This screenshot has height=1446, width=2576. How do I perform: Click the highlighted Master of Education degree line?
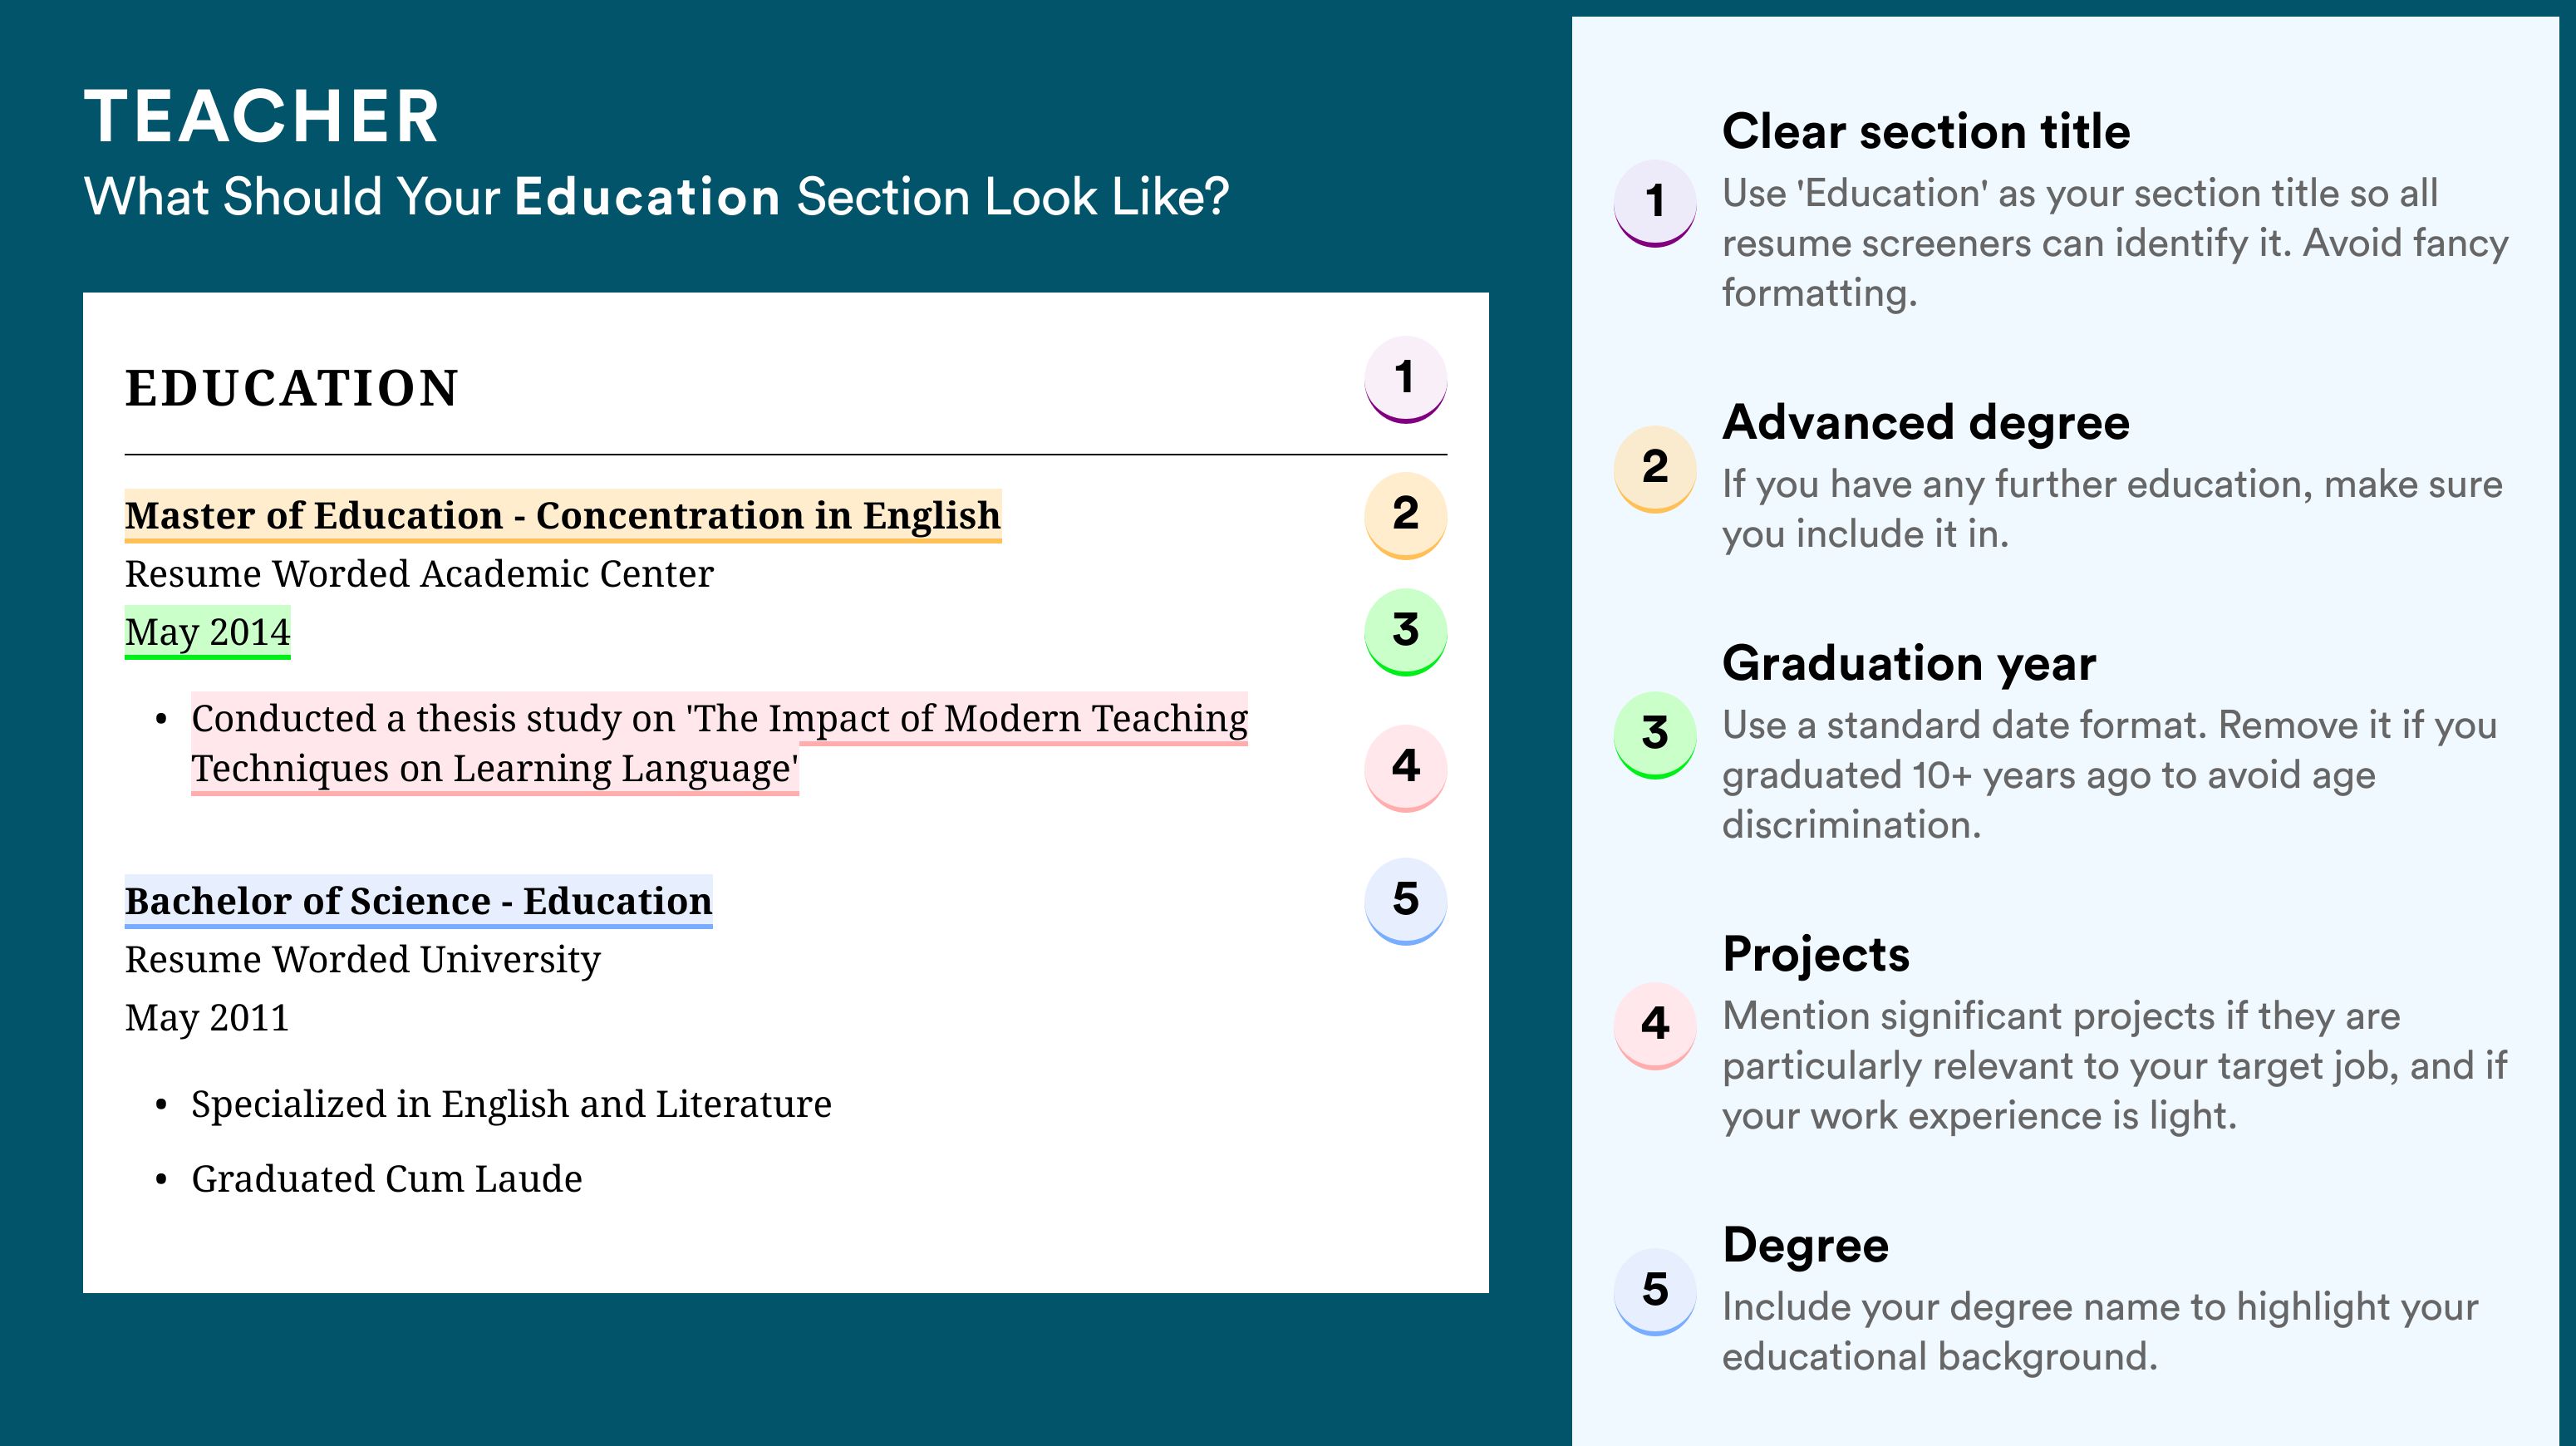(563, 516)
